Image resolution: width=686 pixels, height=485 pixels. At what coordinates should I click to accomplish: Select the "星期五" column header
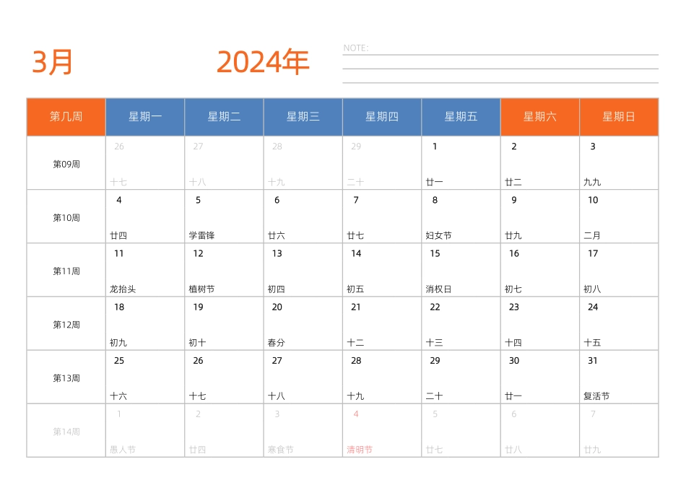point(461,117)
